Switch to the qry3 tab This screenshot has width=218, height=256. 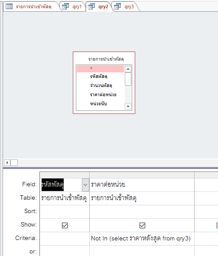click(125, 6)
